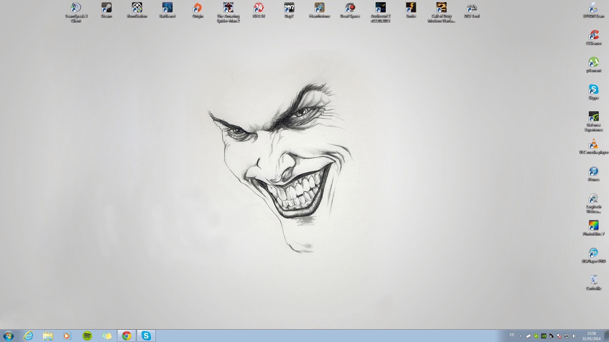Open Action Center flag tray icon
The image size is (609, 342).
coord(559,336)
